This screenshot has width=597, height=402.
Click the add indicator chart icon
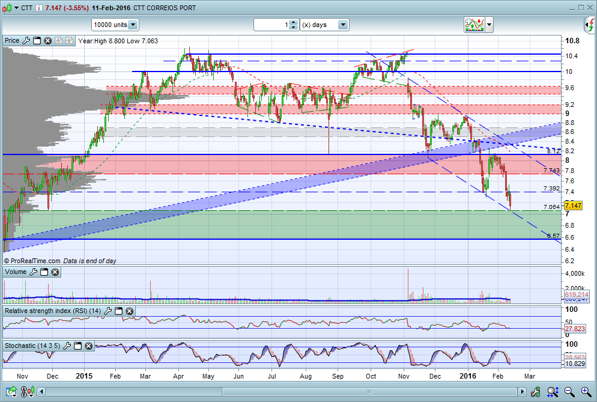coord(474,25)
